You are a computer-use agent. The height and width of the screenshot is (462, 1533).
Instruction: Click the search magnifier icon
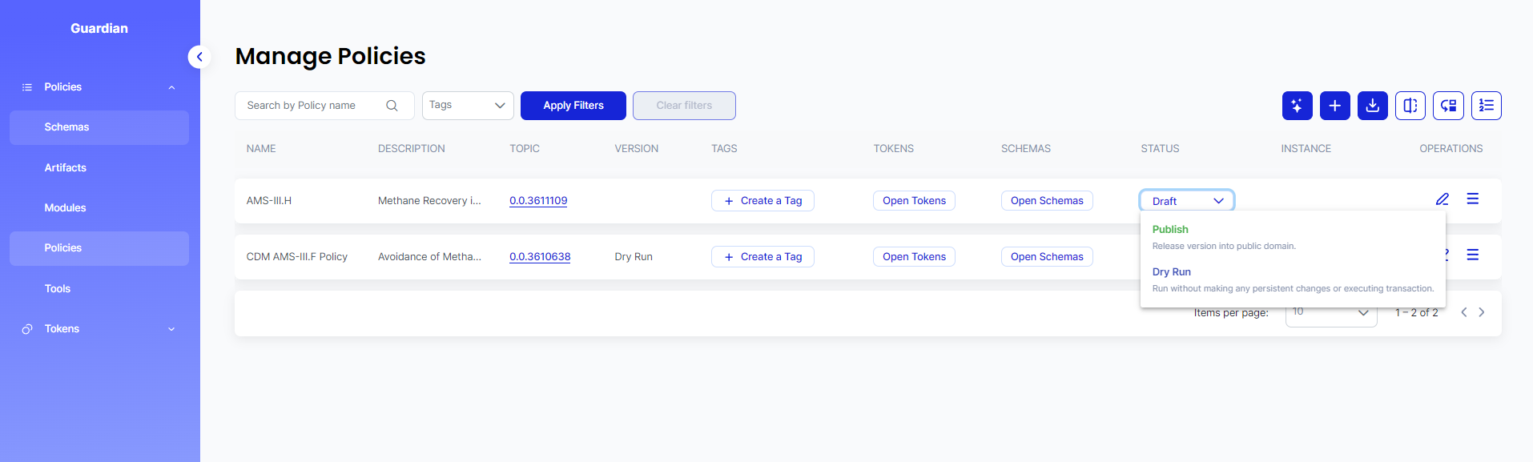click(x=392, y=106)
